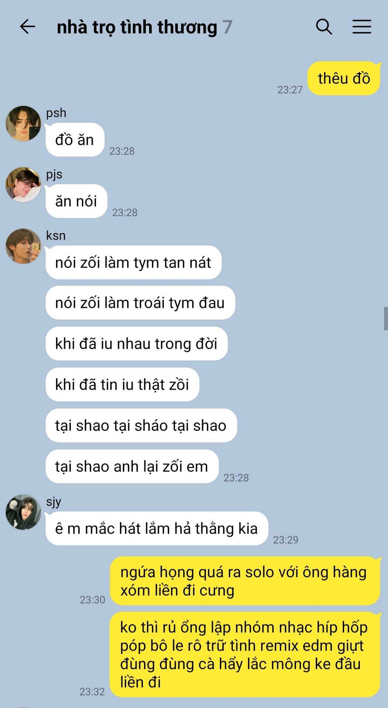Open sjy's profile avatar
This screenshot has height=708, width=388.
click(x=23, y=512)
